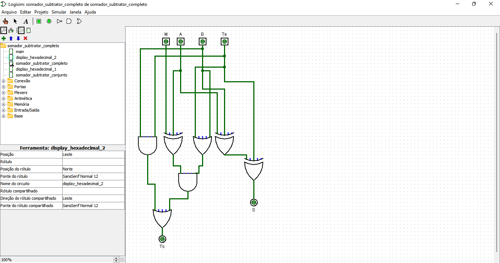Screen dimensions: 500x263
Task: Select the arrow Edit tool
Action: (x=15, y=21)
